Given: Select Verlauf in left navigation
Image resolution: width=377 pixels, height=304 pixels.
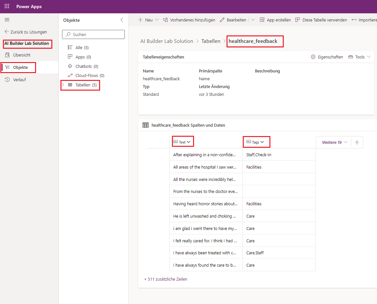Looking at the screenshot, I should click(19, 80).
